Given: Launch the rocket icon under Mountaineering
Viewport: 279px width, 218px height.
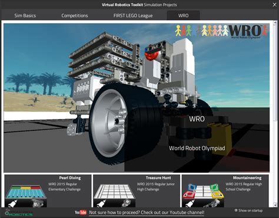Looking at the screenshot, I should [x=190, y=203].
